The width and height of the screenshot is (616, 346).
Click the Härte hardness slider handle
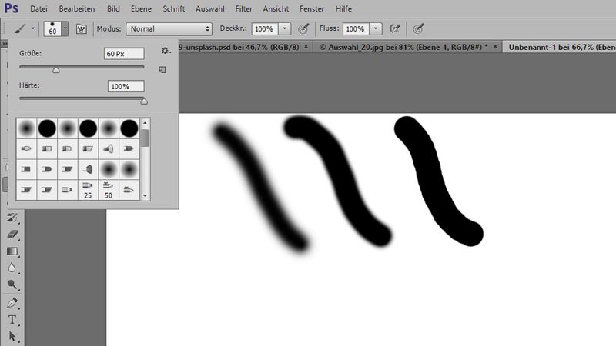[x=144, y=101]
